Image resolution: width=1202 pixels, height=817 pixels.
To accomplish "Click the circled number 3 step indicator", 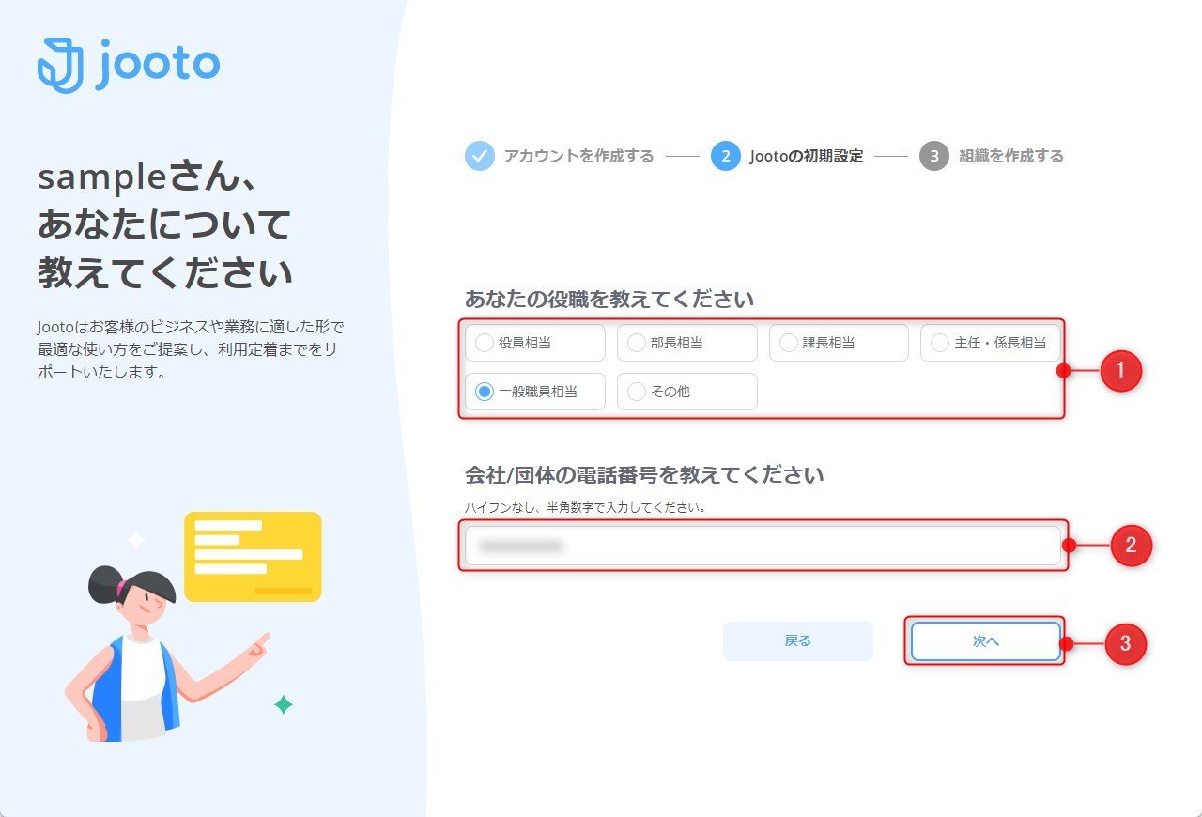I will 934,156.
